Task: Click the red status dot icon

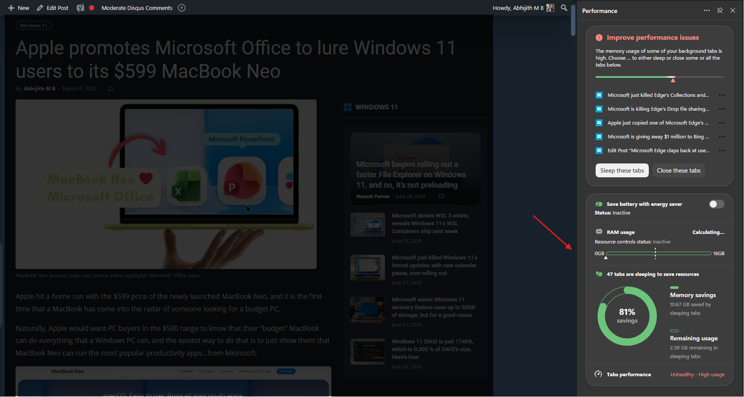Action: point(92,8)
